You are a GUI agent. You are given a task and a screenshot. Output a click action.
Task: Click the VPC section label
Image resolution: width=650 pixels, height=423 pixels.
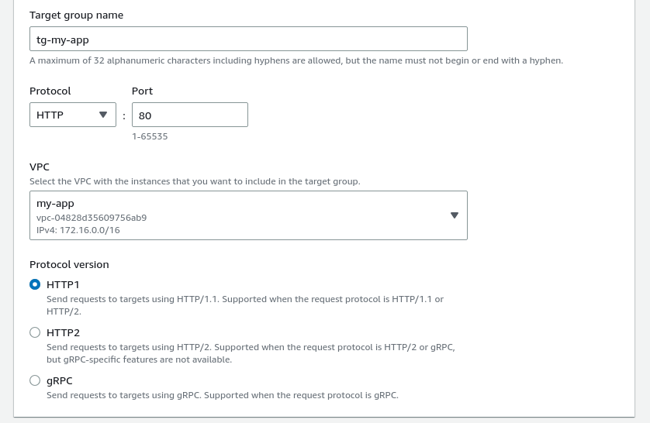(40, 167)
